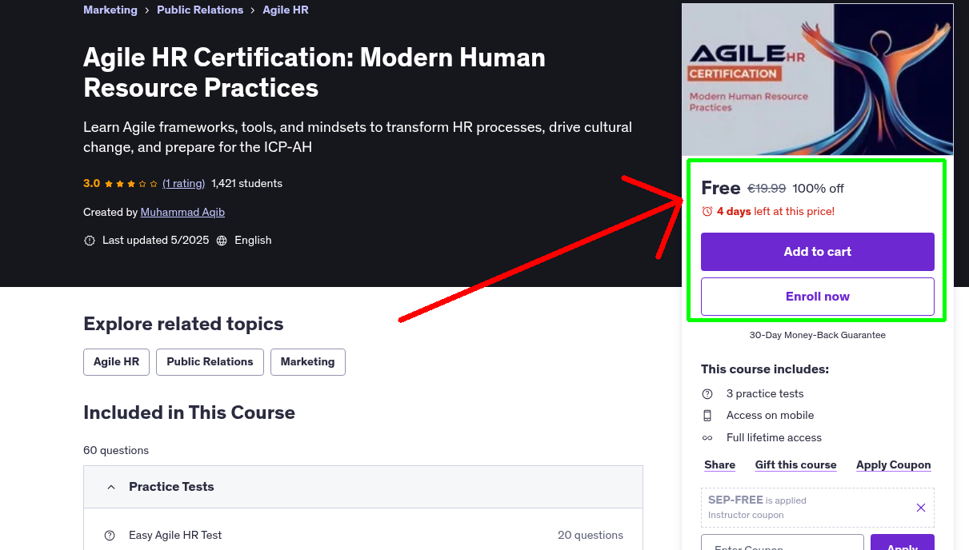Select the Public Relations topic tag
The width and height of the screenshot is (969, 550).
pyautogui.click(x=210, y=361)
